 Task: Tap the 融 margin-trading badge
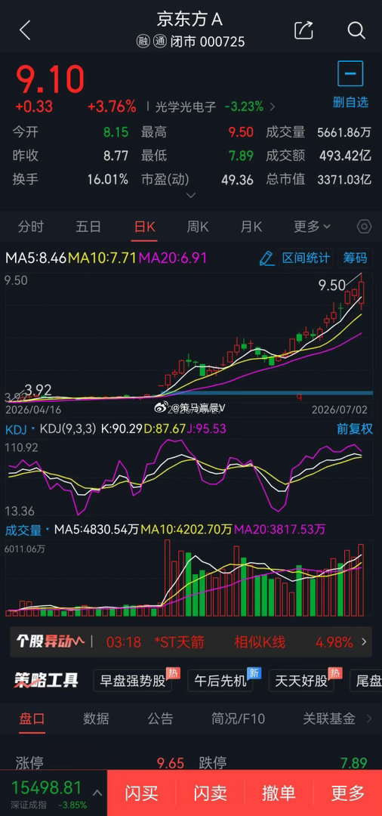(x=143, y=42)
